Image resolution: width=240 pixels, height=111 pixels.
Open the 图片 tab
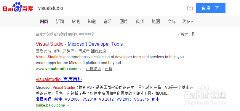124,22
